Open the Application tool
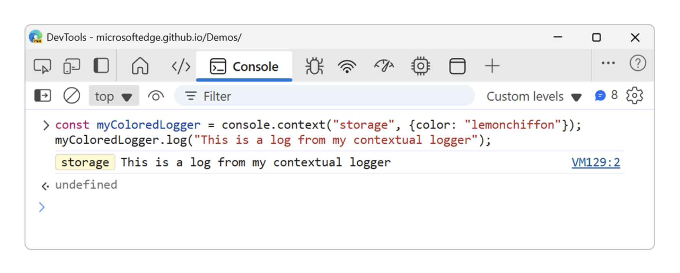The width and height of the screenshot is (680, 273). pyautogui.click(x=457, y=66)
